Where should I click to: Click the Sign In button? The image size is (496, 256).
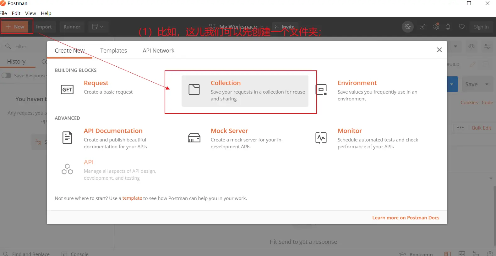click(x=481, y=27)
